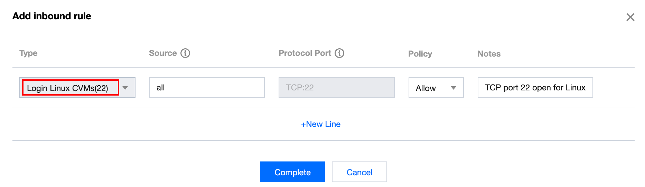This screenshot has height=187, width=645.
Task: Click the Policy column header
Action: 420,54
